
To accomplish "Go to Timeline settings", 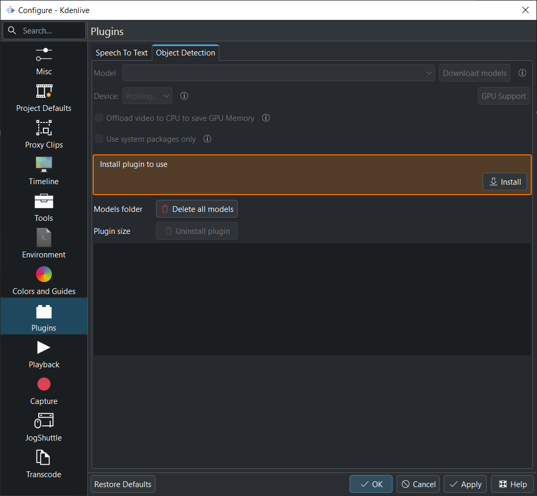I will [x=44, y=171].
